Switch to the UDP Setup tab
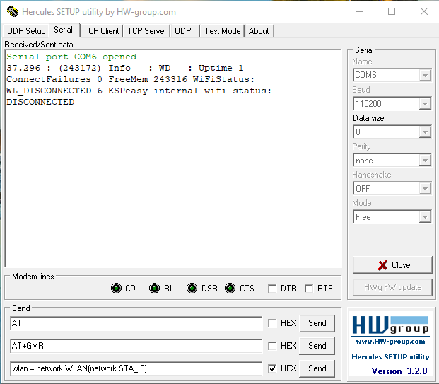 click(26, 31)
